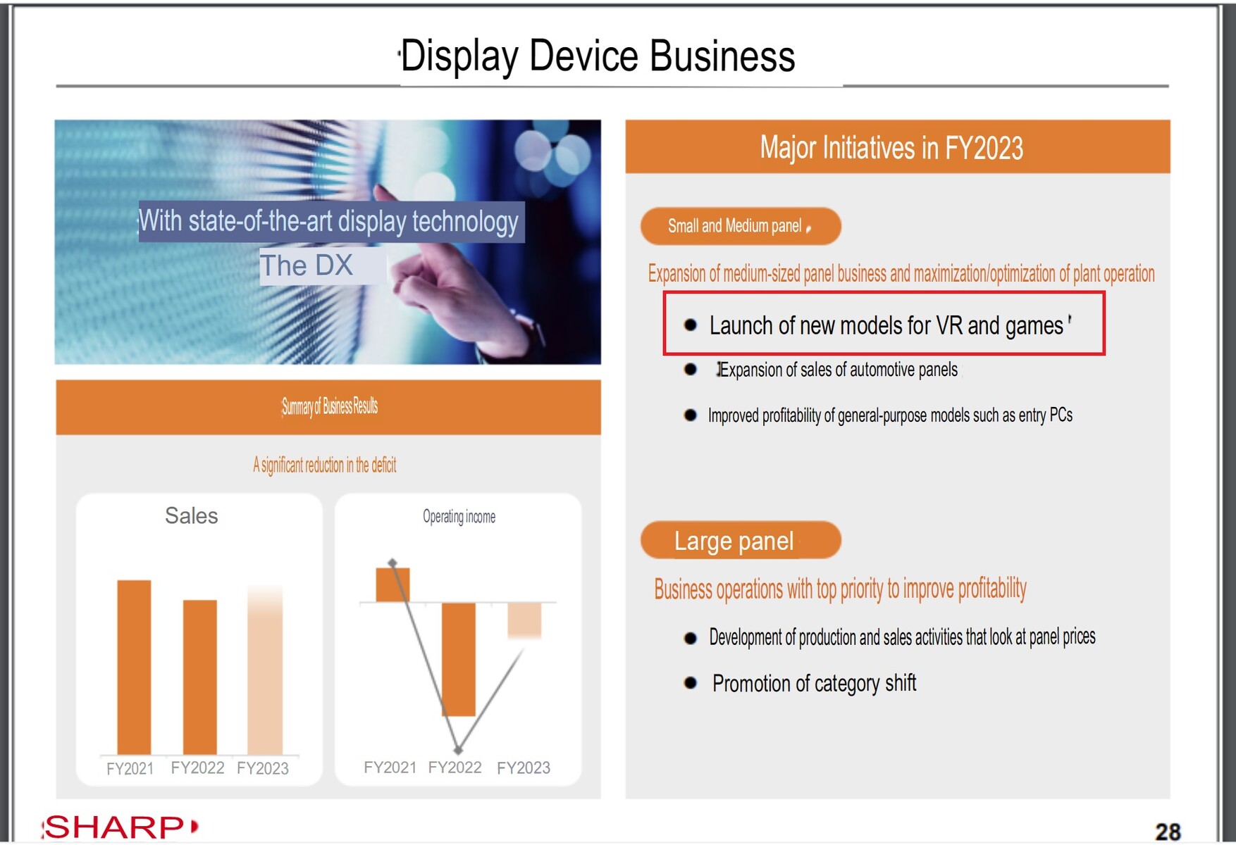1236x845 pixels.
Task: Click 'Promotion of category shift' bullet
Action: click(814, 683)
